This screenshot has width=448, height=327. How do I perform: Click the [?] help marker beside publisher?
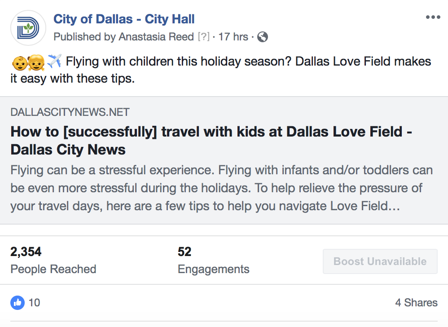[203, 37]
